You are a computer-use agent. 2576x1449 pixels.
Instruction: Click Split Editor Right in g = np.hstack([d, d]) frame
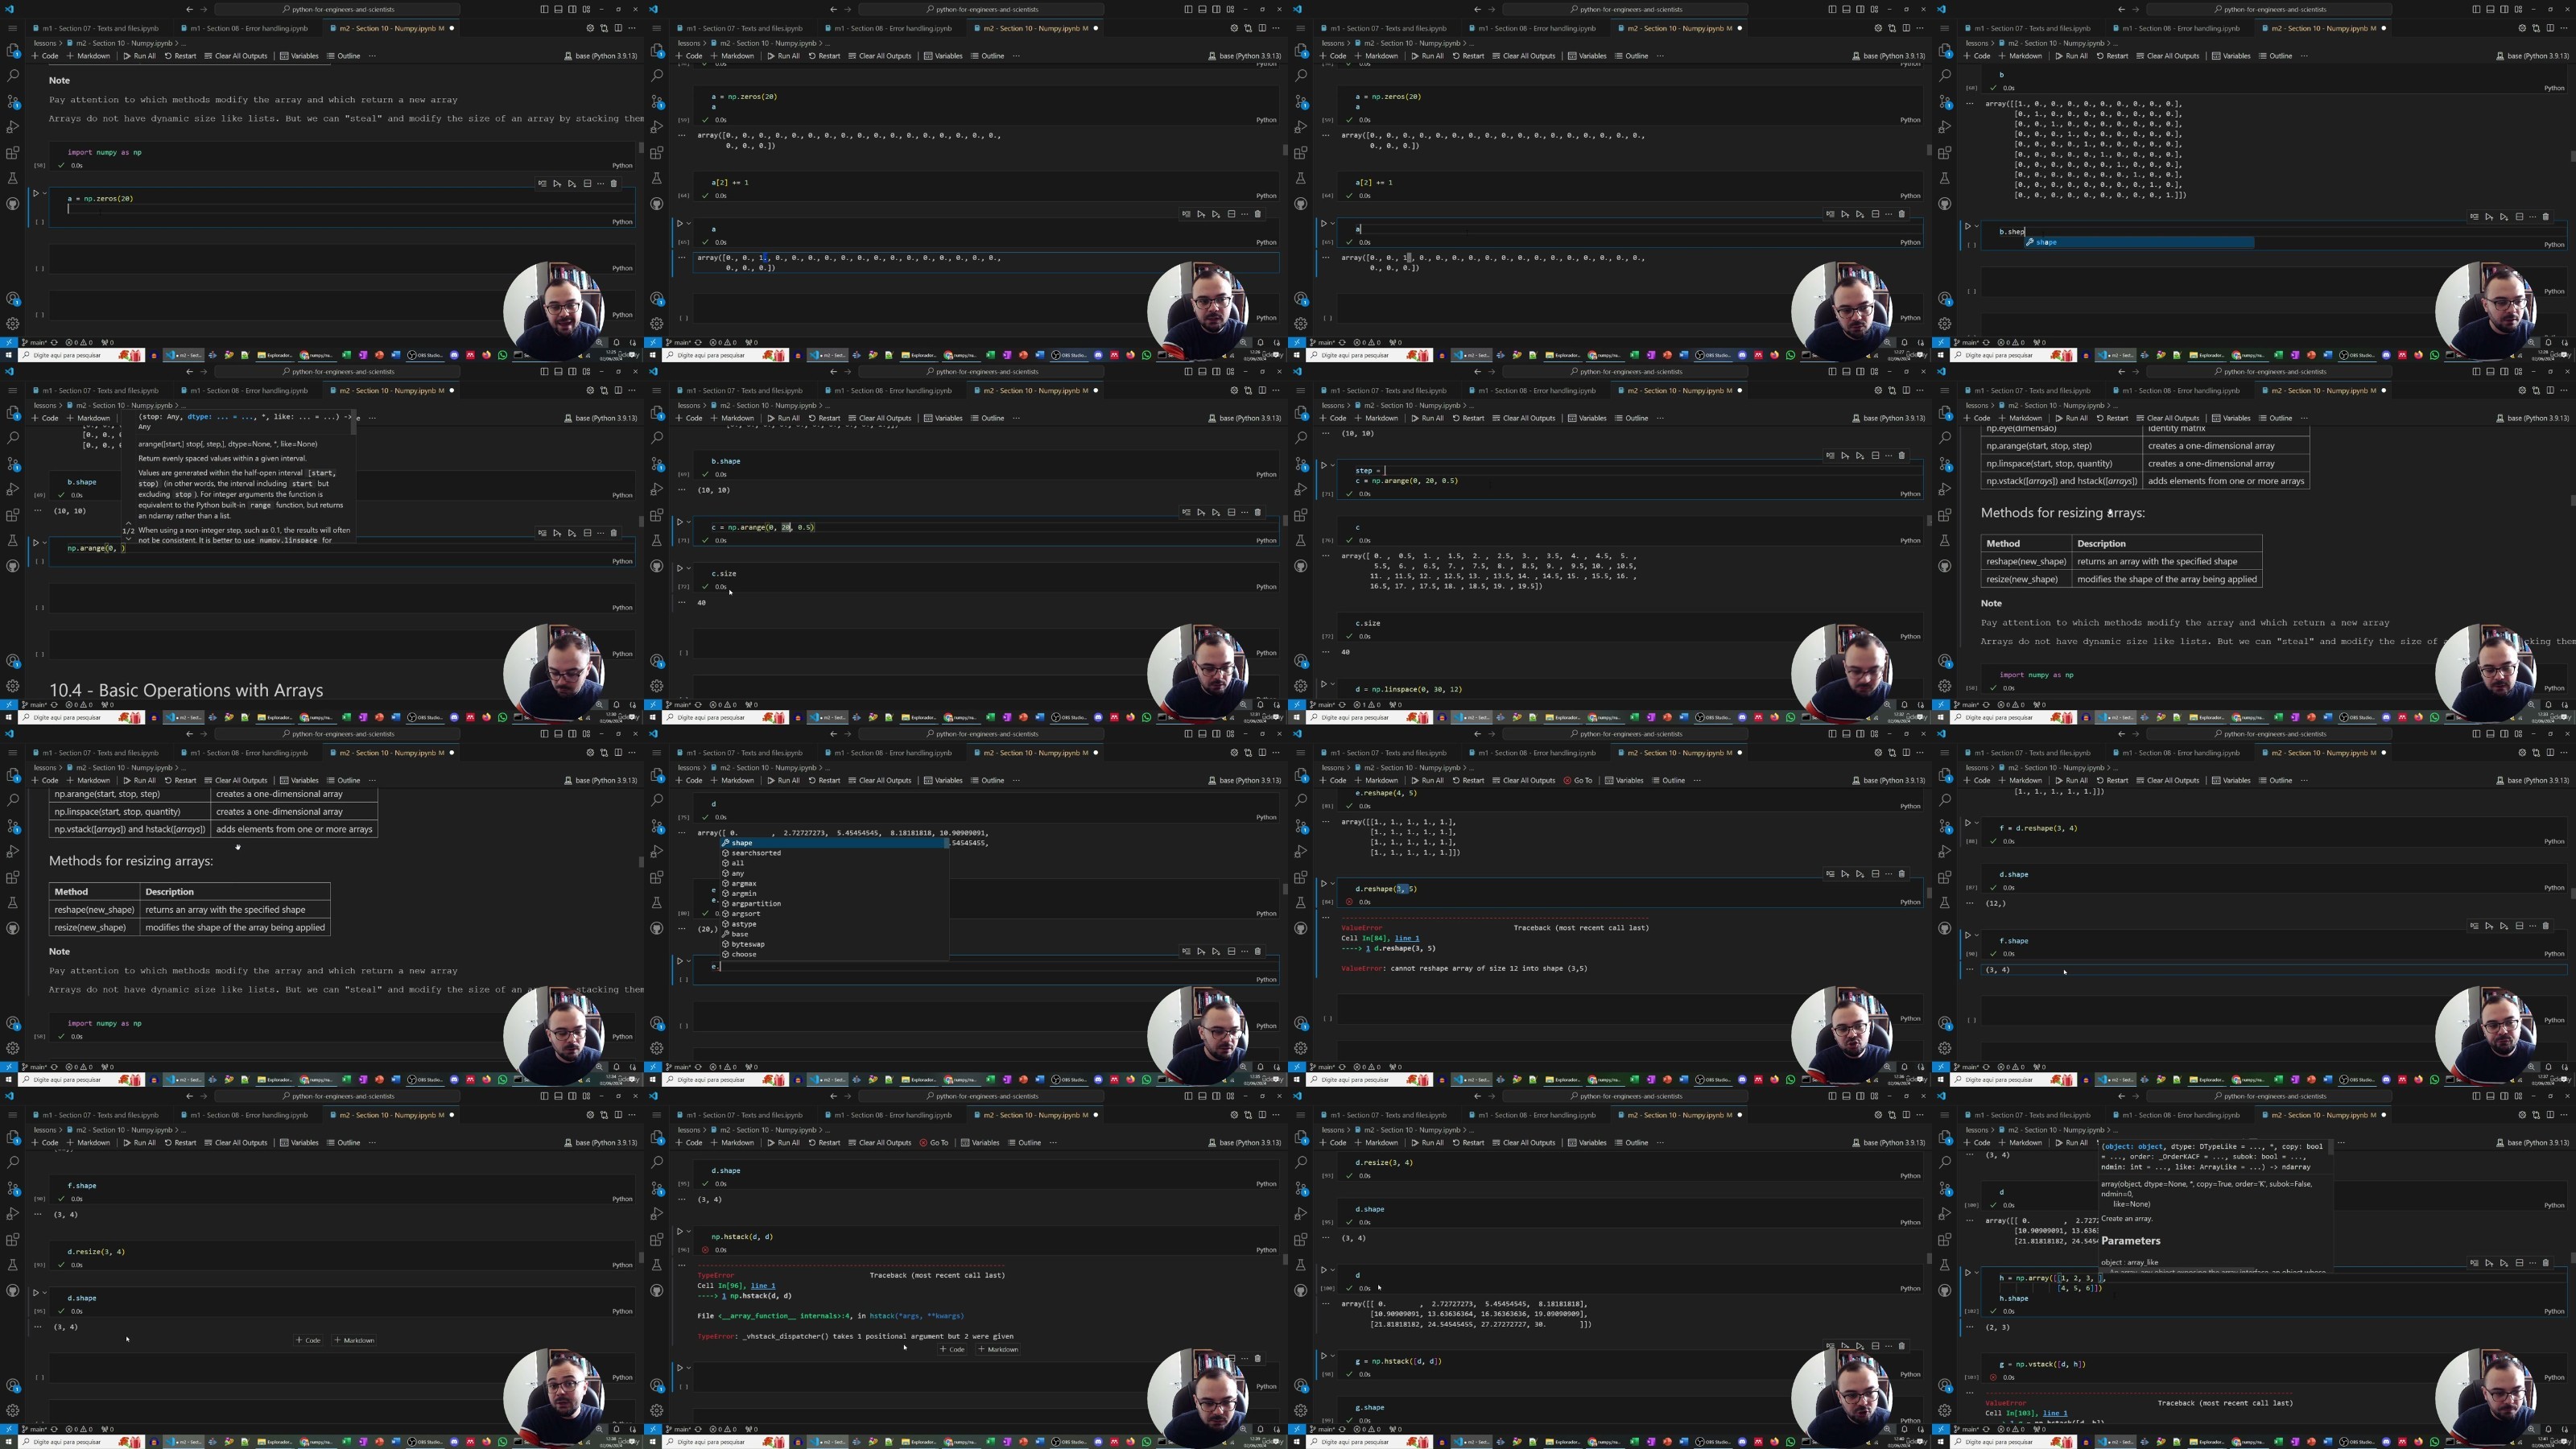click(1906, 1115)
